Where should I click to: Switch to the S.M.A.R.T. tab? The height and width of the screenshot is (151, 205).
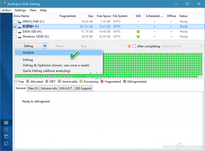point(66,88)
